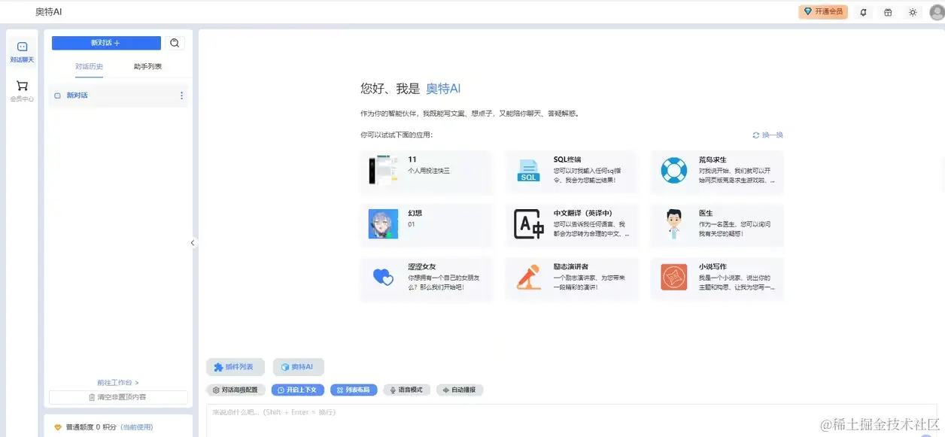Click the 小说写作 orange square icon
945x437 pixels.
pos(673,278)
